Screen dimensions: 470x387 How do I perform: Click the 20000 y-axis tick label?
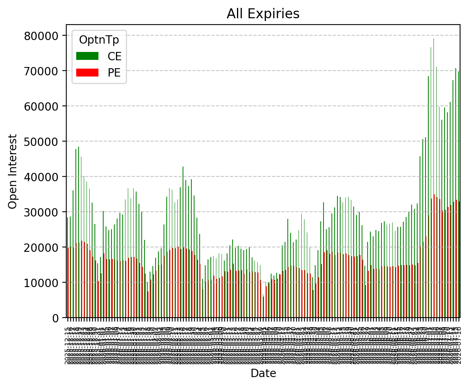pos(41,247)
